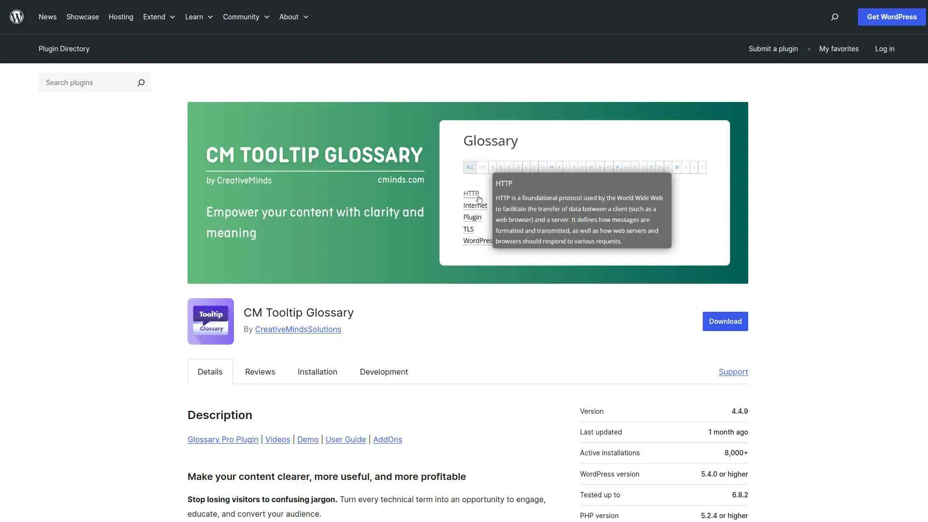Go to the News page
928x522 pixels.
click(x=47, y=17)
